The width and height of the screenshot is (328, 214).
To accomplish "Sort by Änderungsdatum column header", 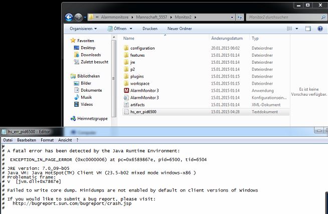I will 227,38.
